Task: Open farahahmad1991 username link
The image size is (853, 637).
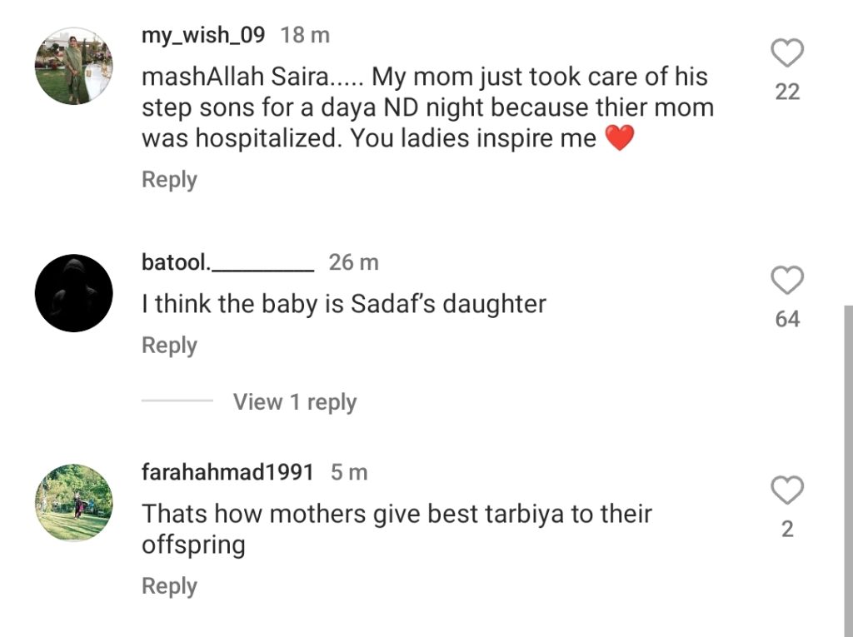Action: click(x=227, y=473)
